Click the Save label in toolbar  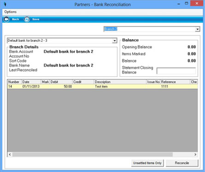tap(36, 19)
